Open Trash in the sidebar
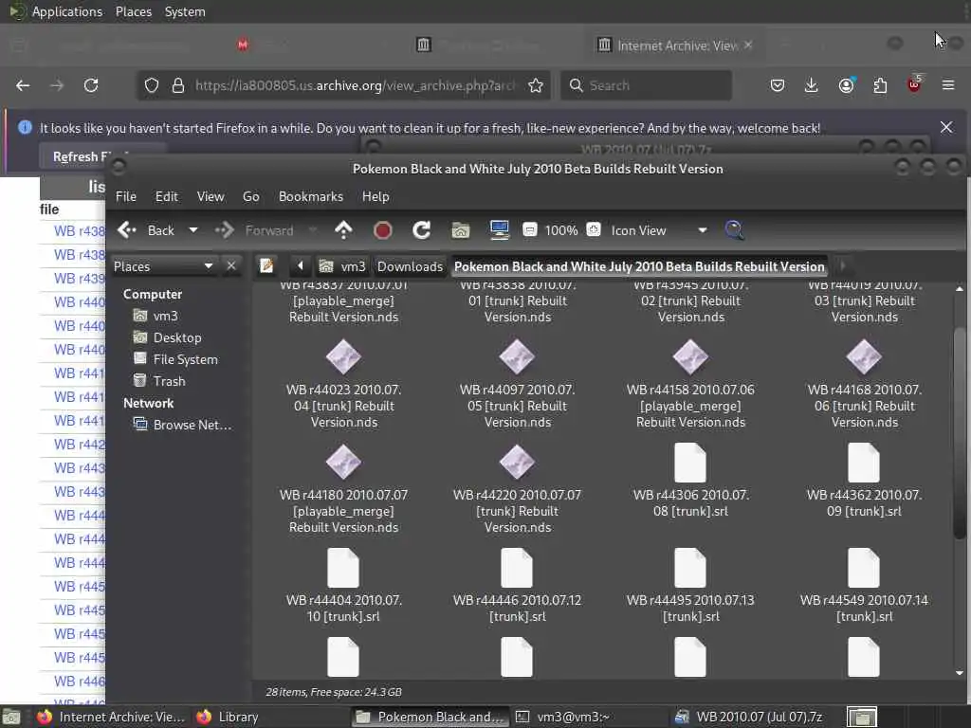Image resolution: width=971 pixels, height=728 pixels. pyautogui.click(x=159, y=381)
